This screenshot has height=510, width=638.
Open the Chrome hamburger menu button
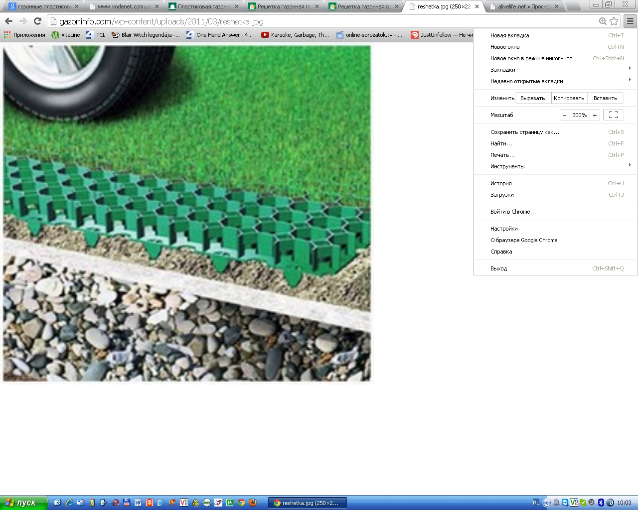click(x=631, y=21)
